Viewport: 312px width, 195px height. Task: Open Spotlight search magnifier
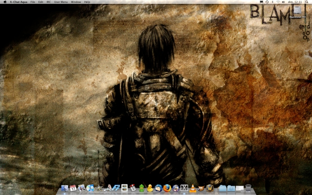(307, 2)
